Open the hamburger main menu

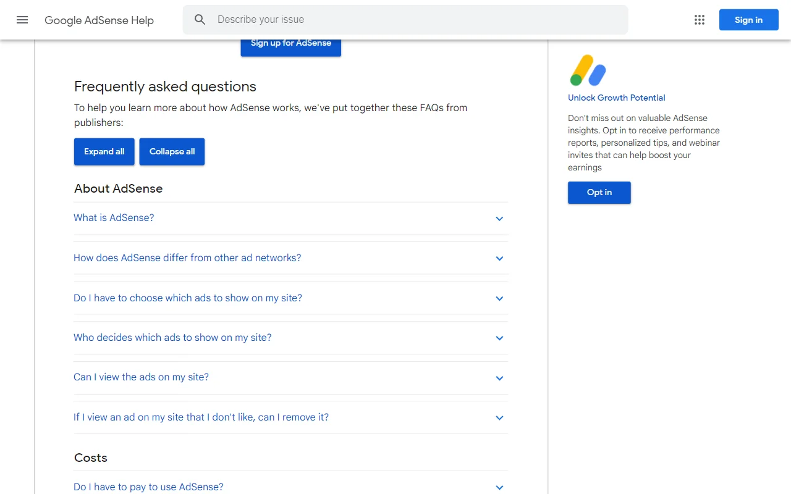pos(22,20)
